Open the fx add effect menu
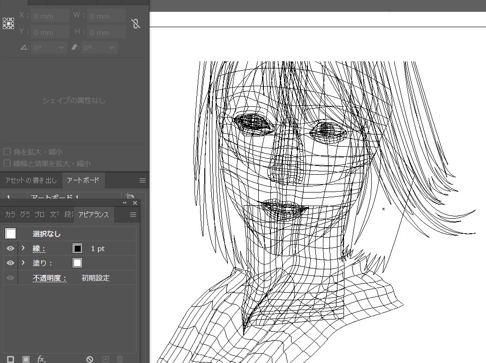Image resolution: width=486 pixels, height=363 pixels. click(41, 359)
